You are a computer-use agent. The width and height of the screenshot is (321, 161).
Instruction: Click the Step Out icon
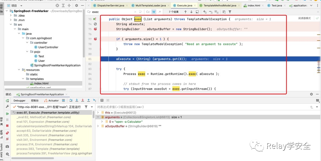coord(89,100)
